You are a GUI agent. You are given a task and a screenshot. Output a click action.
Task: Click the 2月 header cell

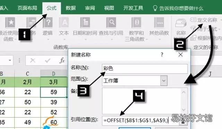pos(27,82)
